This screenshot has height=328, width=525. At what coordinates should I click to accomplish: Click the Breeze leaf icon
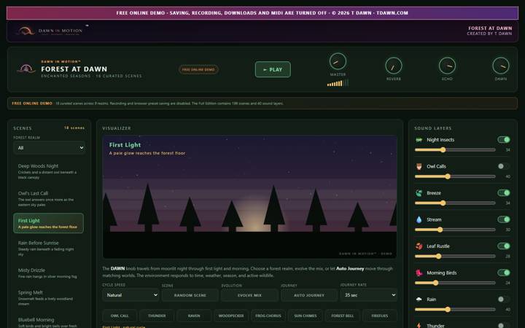[419, 193]
